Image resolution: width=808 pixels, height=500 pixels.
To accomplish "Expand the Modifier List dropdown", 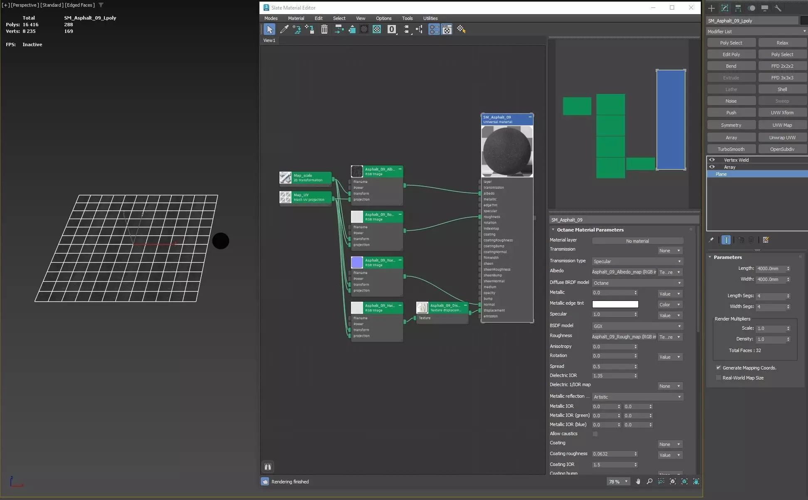I will pyautogui.click(x=756, y=31).
